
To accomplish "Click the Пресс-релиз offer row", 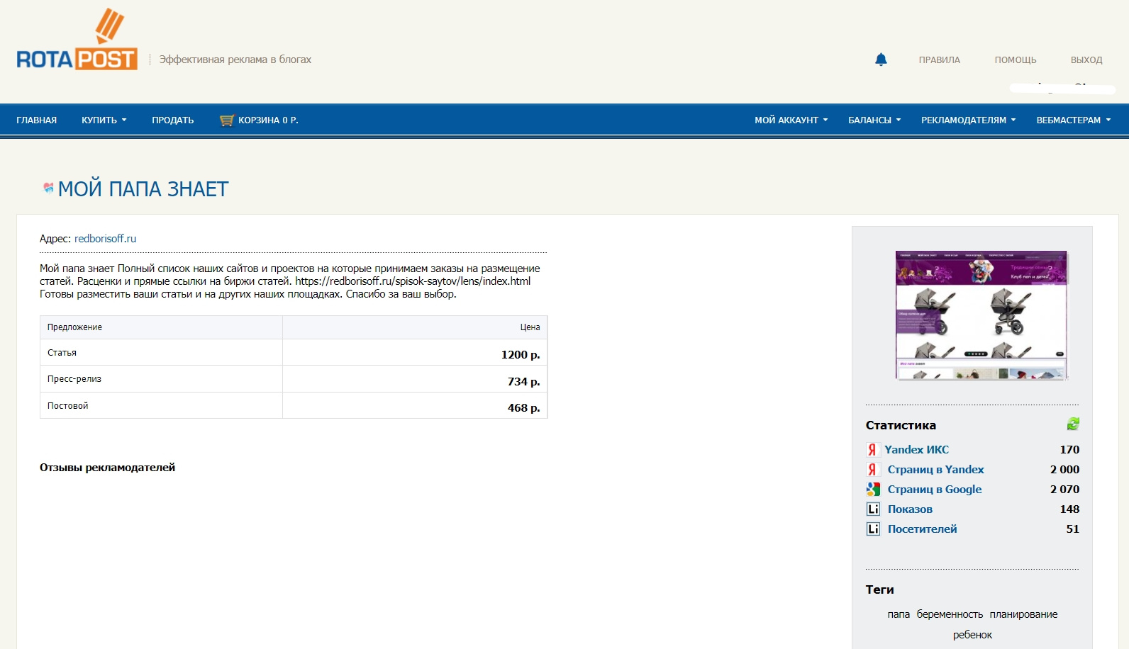I will [294, 379].
